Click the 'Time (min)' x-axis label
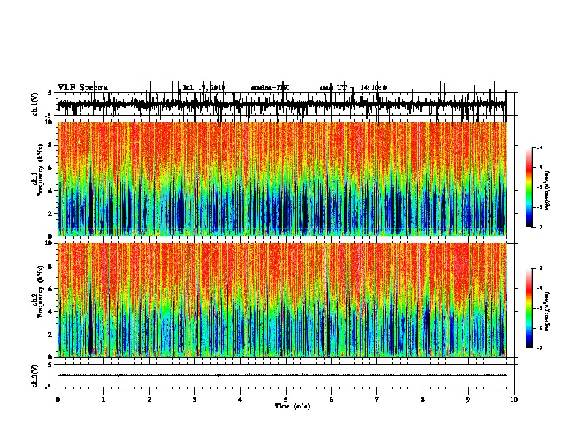Screen dimensions: 579x448 pyautogui.click(x=292, y=406)
